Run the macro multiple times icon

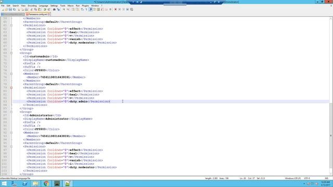127,9
